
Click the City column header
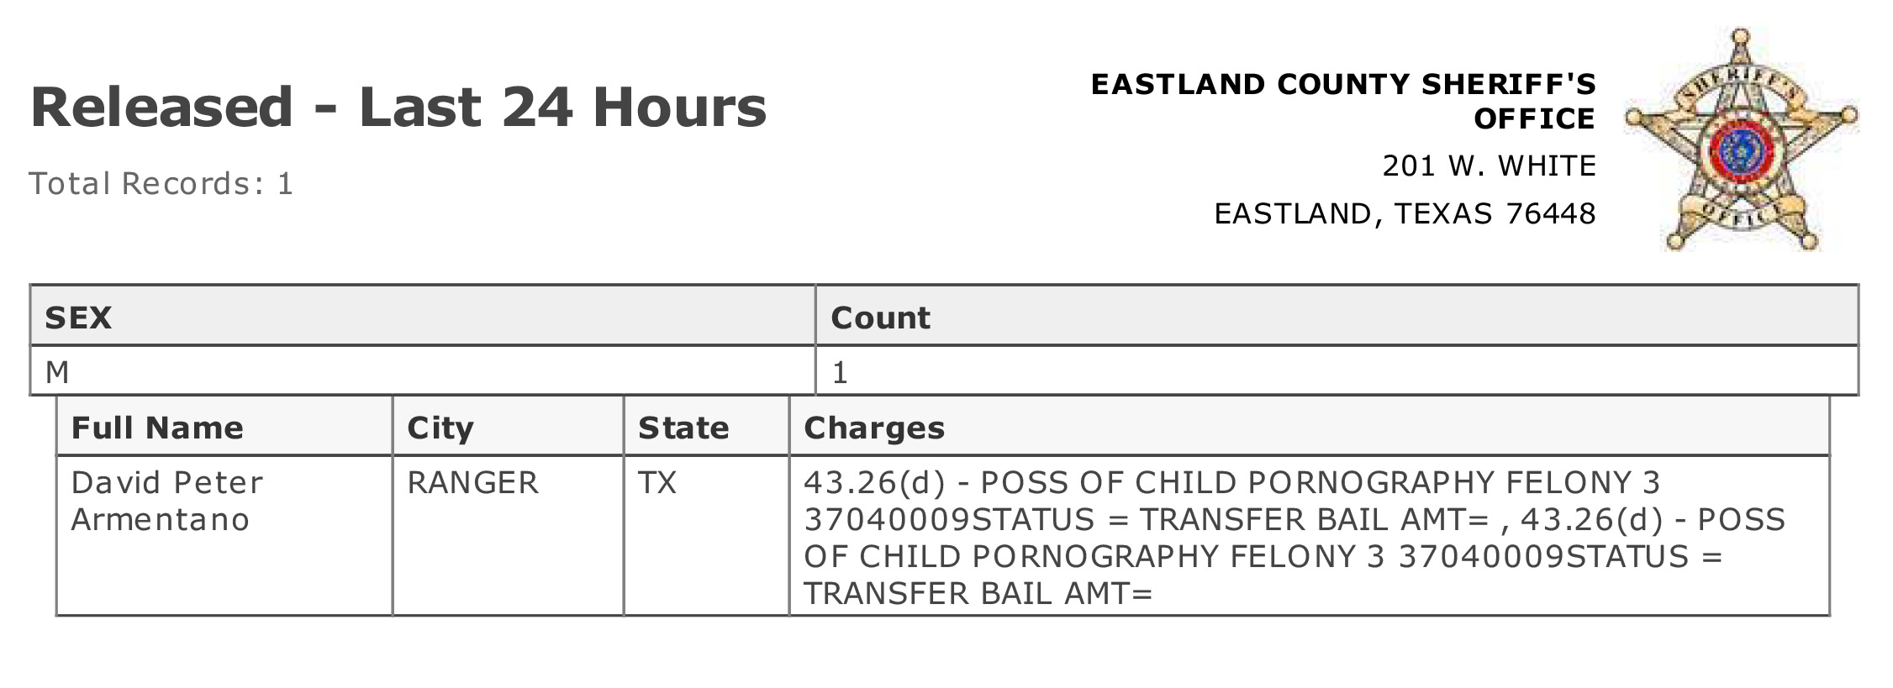(x=508, y=427)
